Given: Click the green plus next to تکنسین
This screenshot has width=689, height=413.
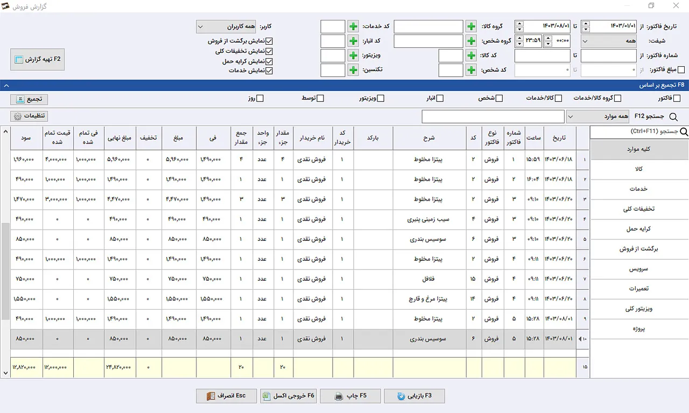Looking at the screenshot, I should pos(353,70).
